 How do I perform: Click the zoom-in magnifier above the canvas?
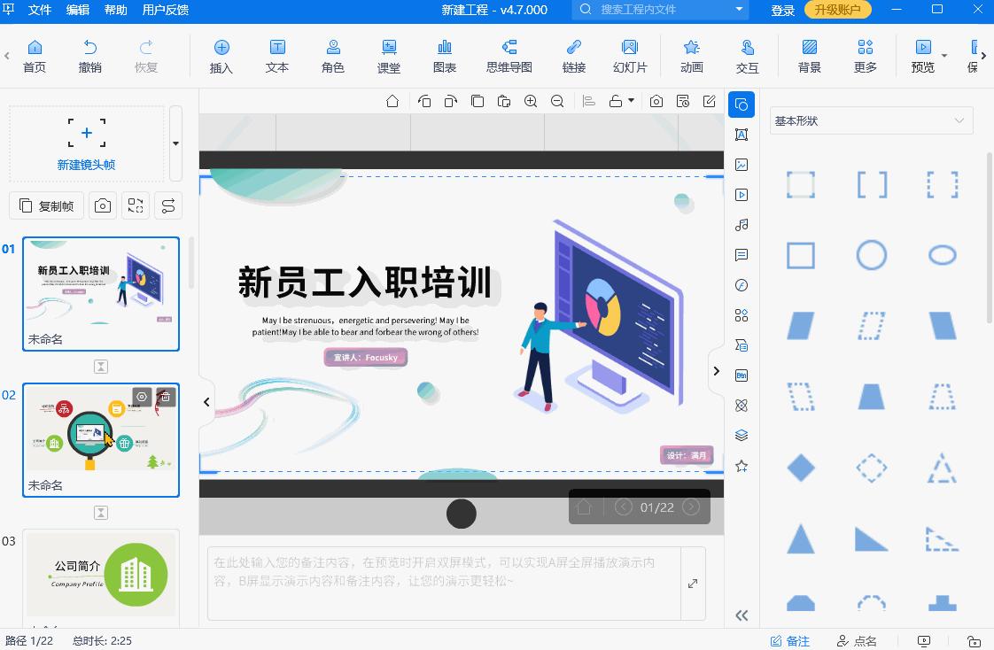point(530,100)
